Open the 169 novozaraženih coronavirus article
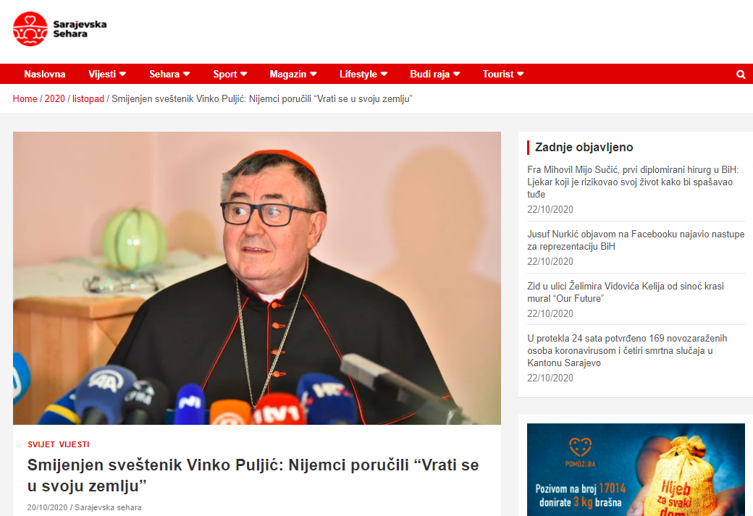This screenshot has width=753, height=516. point(627,350)
